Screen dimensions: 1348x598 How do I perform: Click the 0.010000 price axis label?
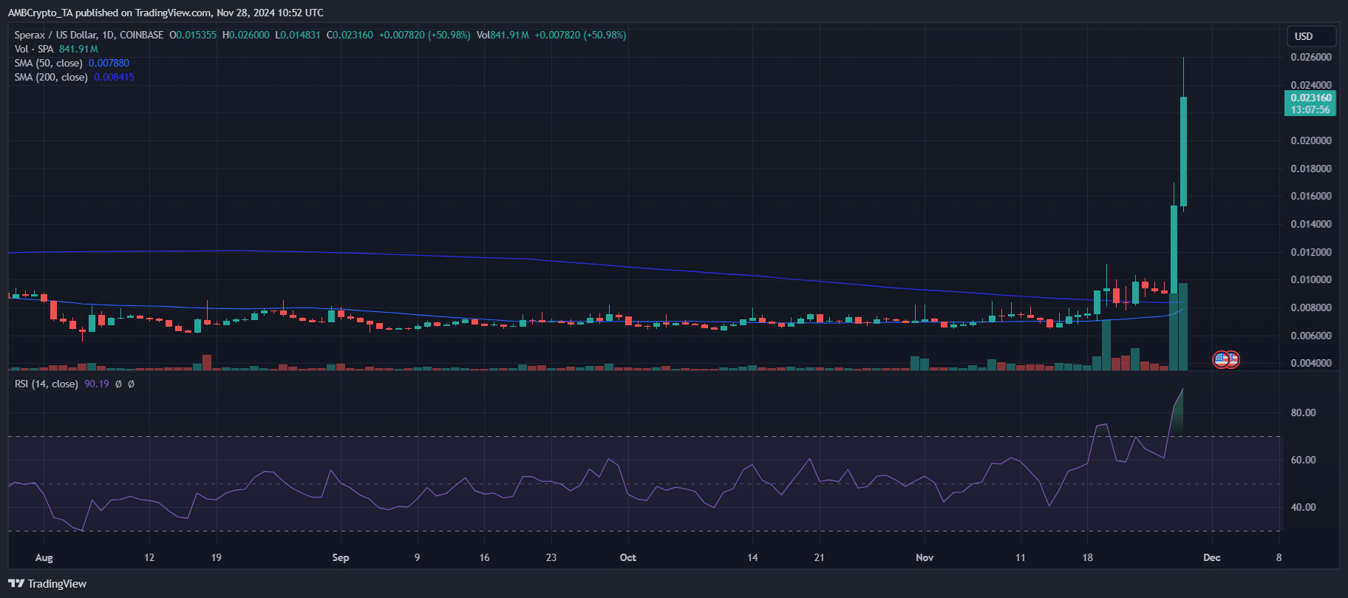pos(1311,279)
